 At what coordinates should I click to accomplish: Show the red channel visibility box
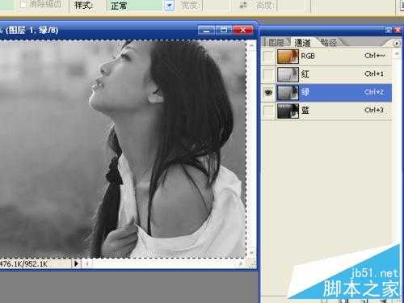tap(268, 74)
